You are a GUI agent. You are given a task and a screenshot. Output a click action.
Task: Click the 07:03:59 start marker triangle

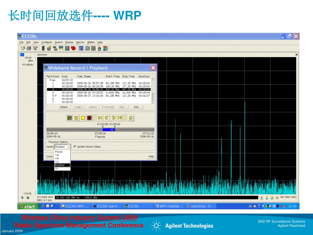click(x=103, y=127)
